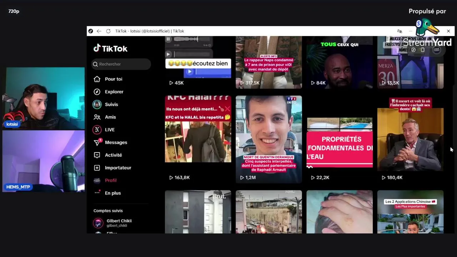The width and height of the screenshot is (457, 257).
Task: Open the LIVE section
Action: [x=110, y=130]
